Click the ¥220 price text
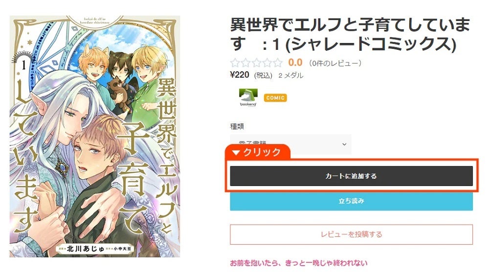Viewport: 489px width, 272px height. [x=240, y=75]
